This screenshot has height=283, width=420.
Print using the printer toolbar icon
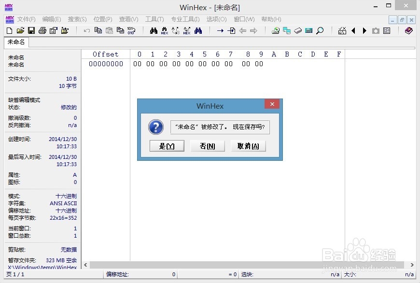click(x=42, y=31)
